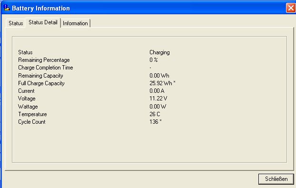The width and height of the screenshot is (296, 188).
Task: Click the 11.22 V value
Action: (x=158, y=99)
